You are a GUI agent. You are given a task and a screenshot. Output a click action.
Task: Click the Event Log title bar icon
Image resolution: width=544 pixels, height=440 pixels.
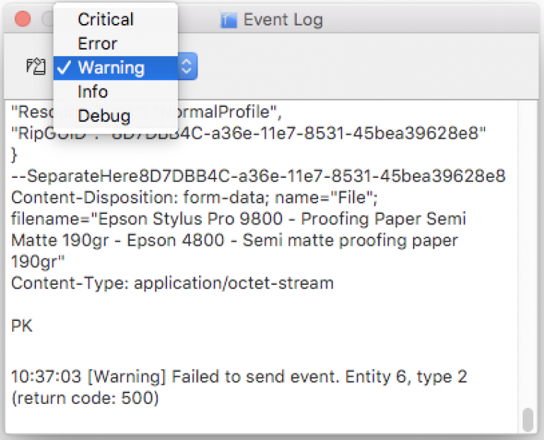(x=229, y=20)
